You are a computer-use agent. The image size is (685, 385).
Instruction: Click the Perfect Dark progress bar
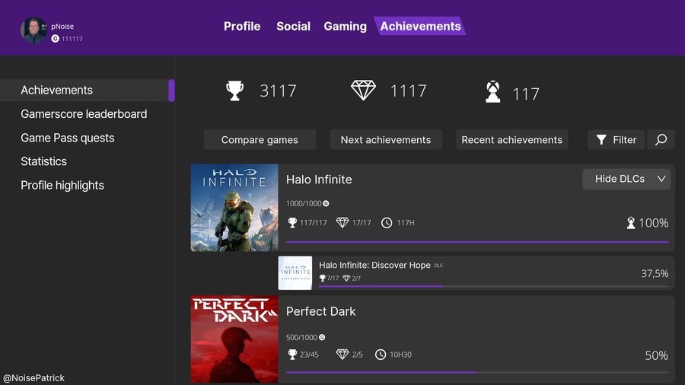[477, 372]
